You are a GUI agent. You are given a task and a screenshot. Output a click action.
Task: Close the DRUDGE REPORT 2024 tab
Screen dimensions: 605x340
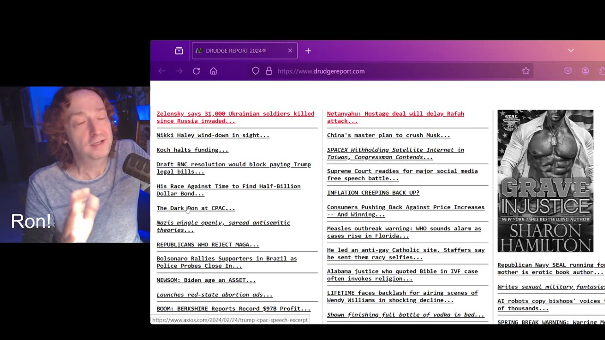tap(290, 51)
